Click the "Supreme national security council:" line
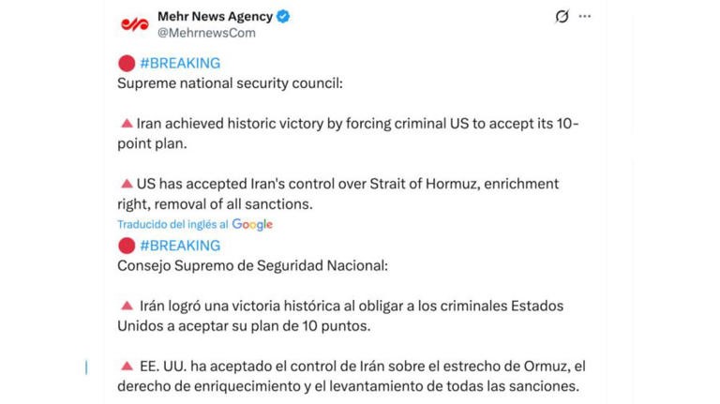 [x=231, y=82]
